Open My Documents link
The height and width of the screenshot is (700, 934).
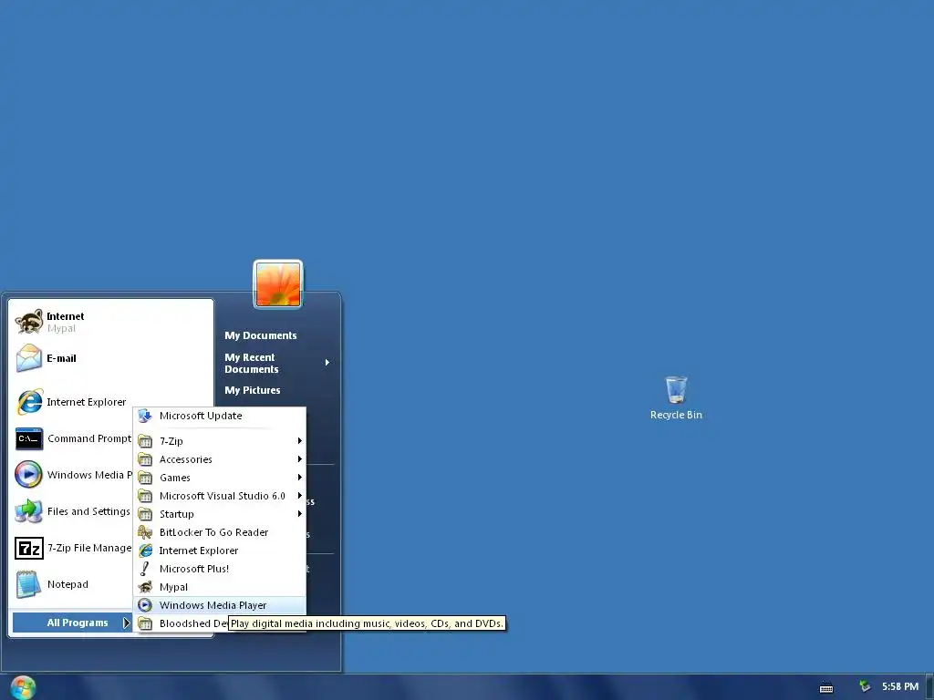click(260, 335)
